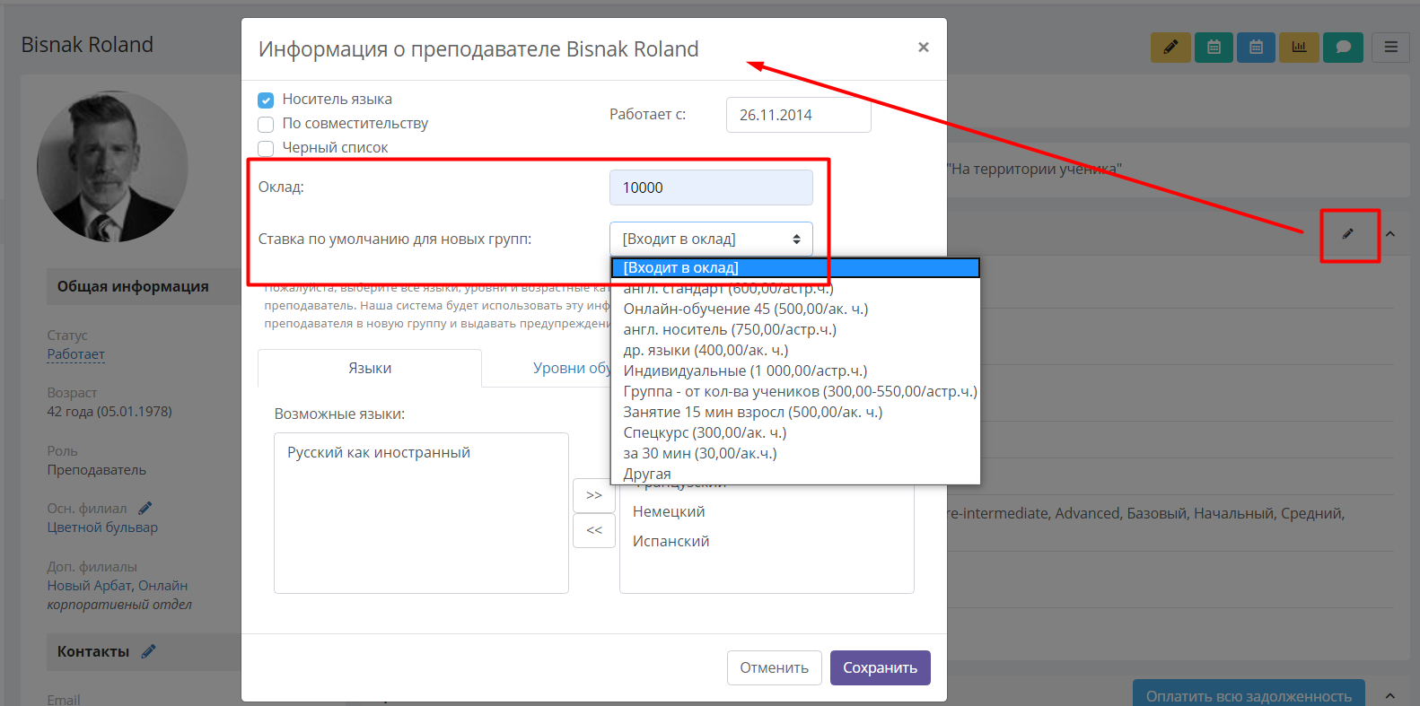The image size is (1420, 706).
Task: Select 'Индивидуальные' rate option
Action: point(795,370)
